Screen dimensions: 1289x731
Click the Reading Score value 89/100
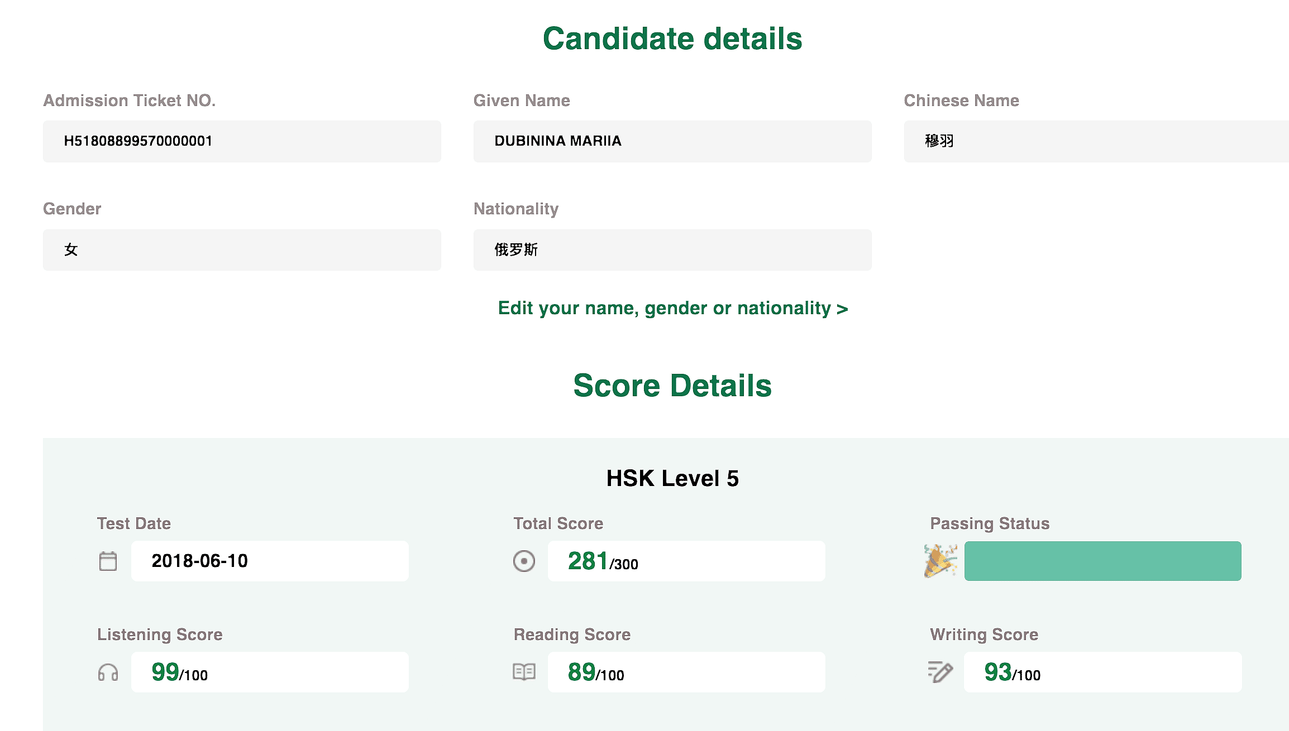tap(686, 672)
